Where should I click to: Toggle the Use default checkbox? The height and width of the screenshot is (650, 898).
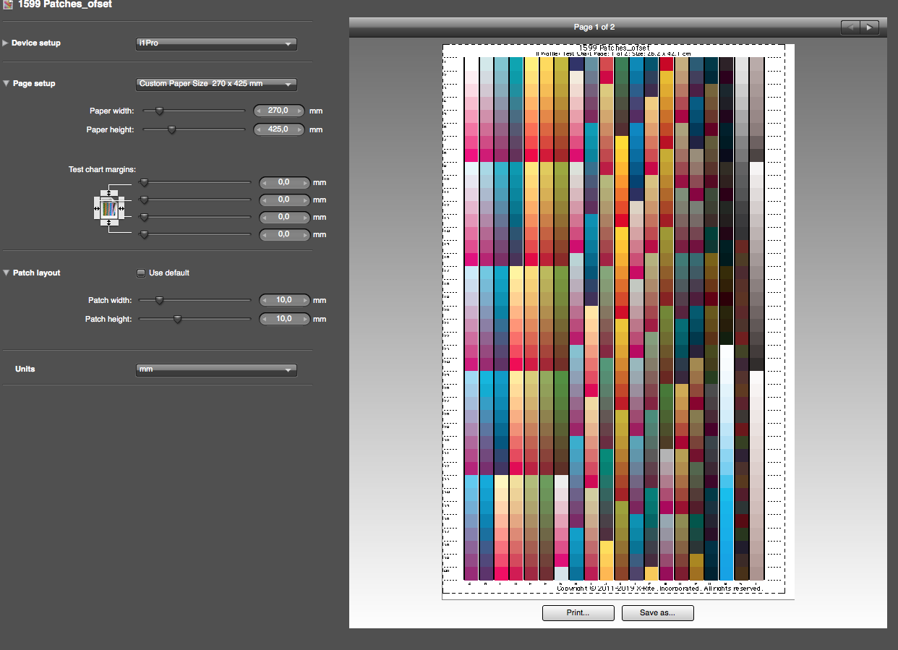pyautogui.click(x=141, y=273)
